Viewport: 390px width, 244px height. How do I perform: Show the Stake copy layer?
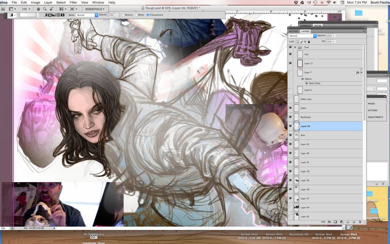290,99
